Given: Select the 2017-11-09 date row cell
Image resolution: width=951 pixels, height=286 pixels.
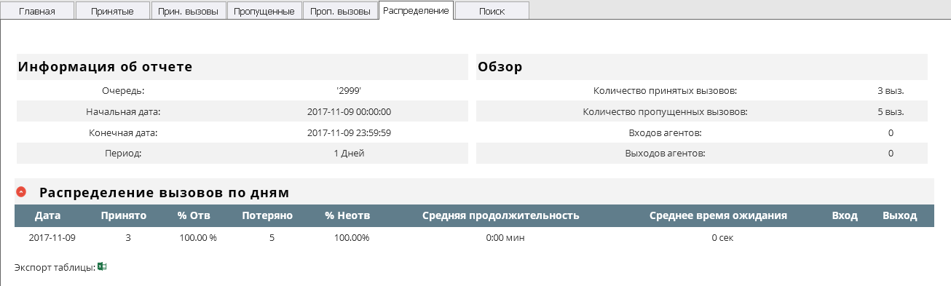Looking at the screenshot, I should point(52,238).
